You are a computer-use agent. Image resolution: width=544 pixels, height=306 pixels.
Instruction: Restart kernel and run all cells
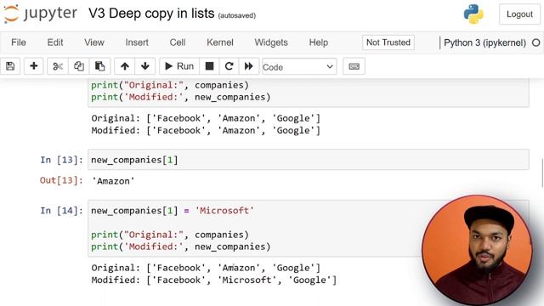(249, 66)
